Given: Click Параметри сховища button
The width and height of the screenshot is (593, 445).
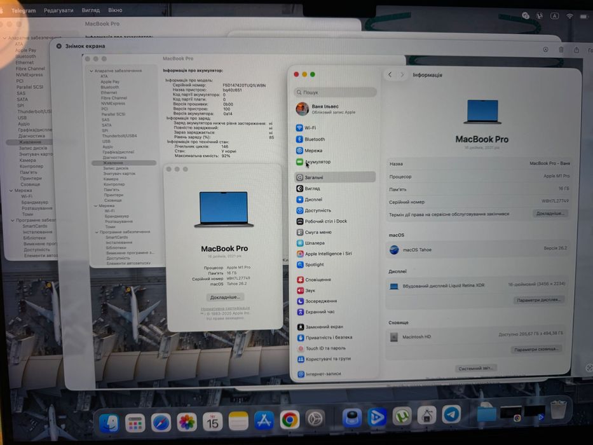Looking at the screenshot, I should 536,349.
